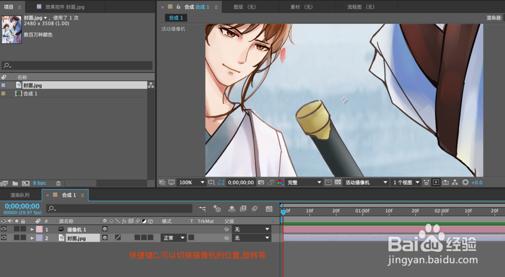Screen dimensions: 505x277
Task: Click the 封面.jpg lavender label color
Action: (x=39, y=238)
